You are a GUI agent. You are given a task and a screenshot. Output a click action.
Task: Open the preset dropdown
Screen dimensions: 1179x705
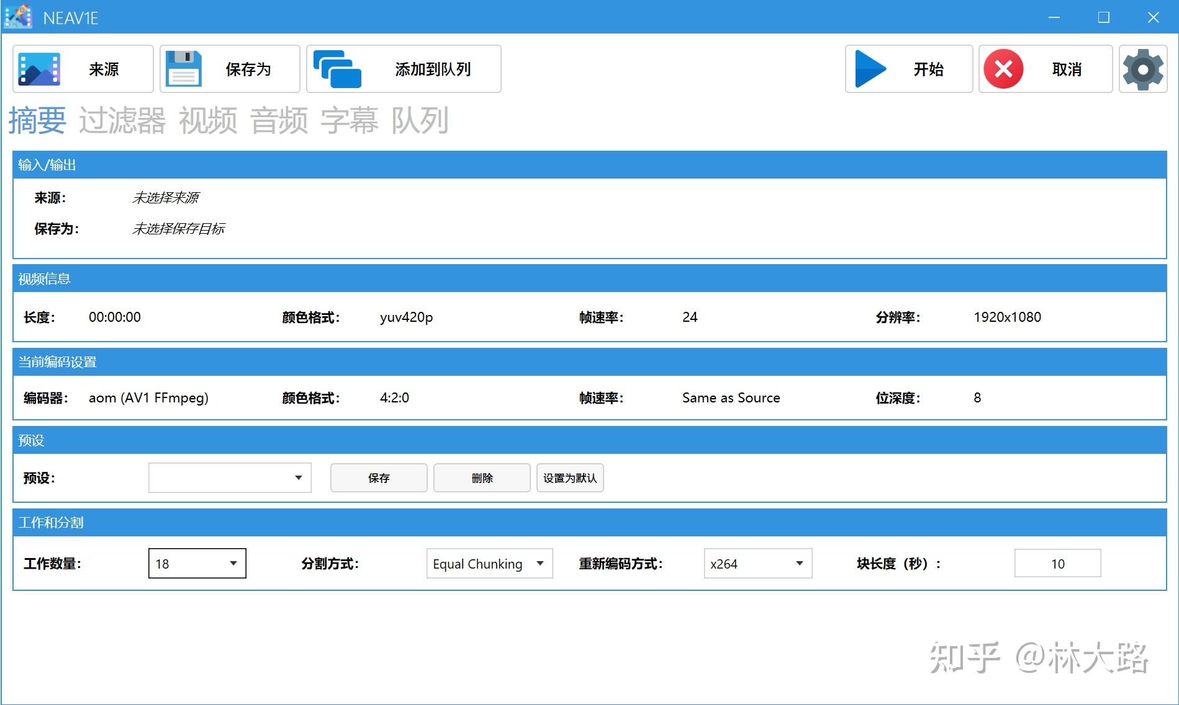point(229,477)
